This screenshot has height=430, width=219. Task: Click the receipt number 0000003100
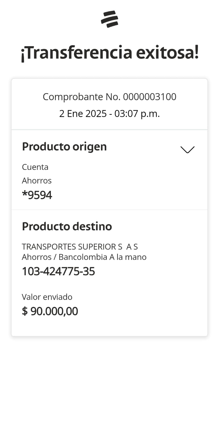tap(150, 97)
